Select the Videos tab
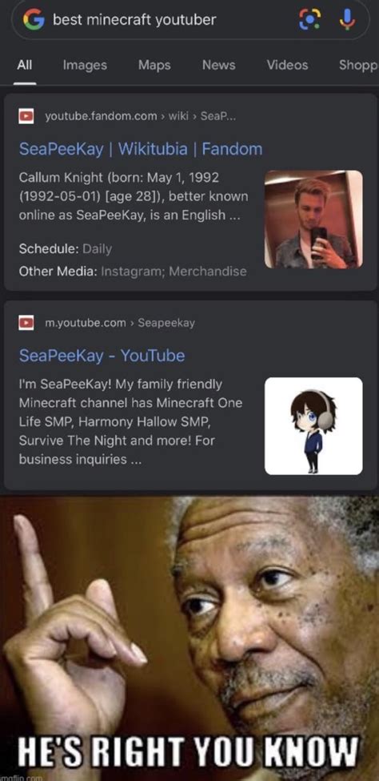 coord(287,65)
